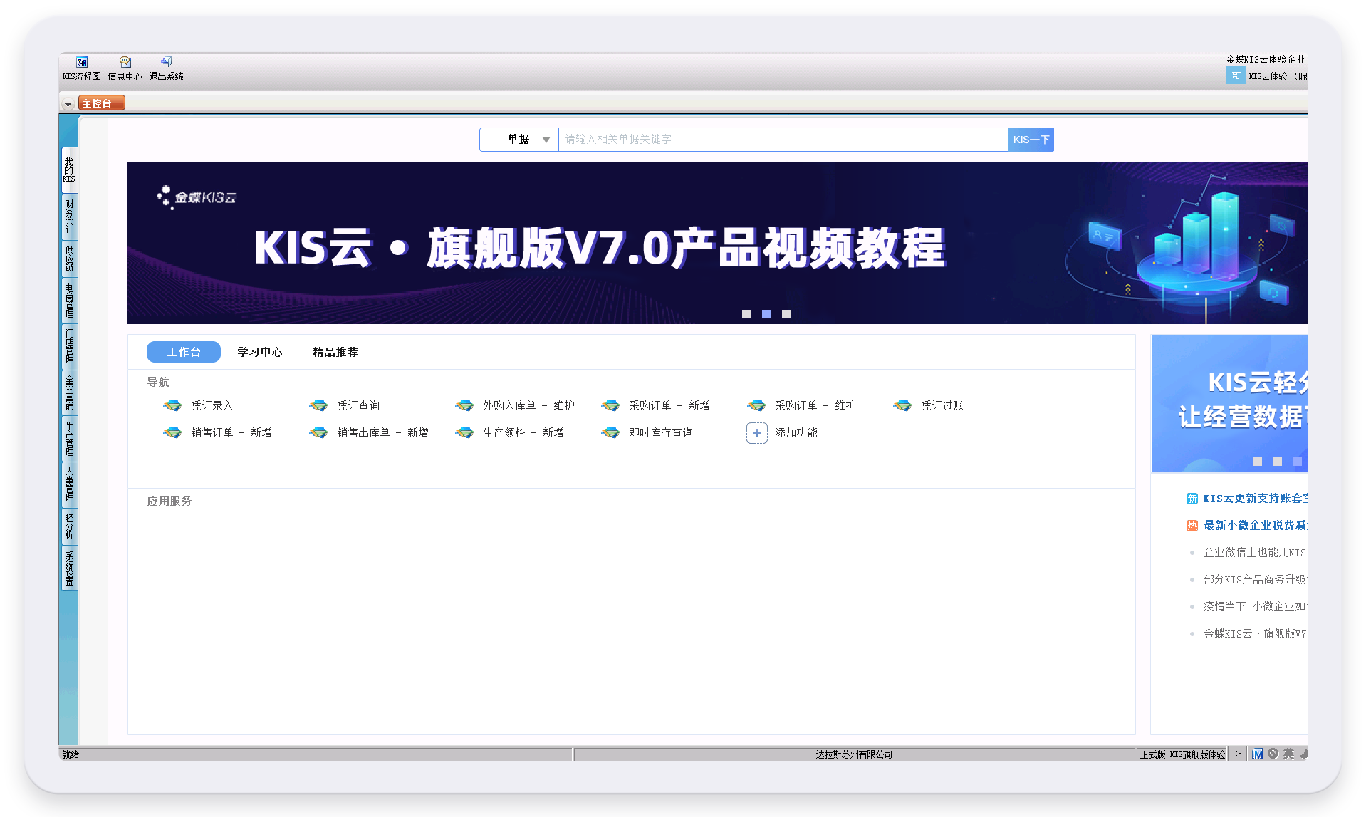
Task: Open the 销售出库单 - 新增 shortcut icon
Action: point(318,432)
